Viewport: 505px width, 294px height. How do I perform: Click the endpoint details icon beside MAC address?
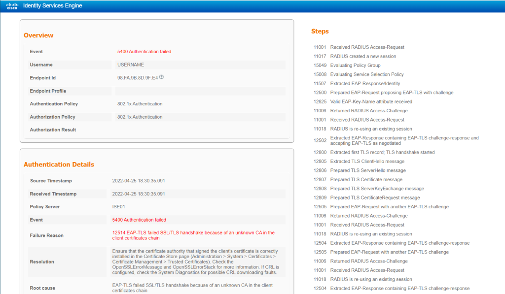161,77
